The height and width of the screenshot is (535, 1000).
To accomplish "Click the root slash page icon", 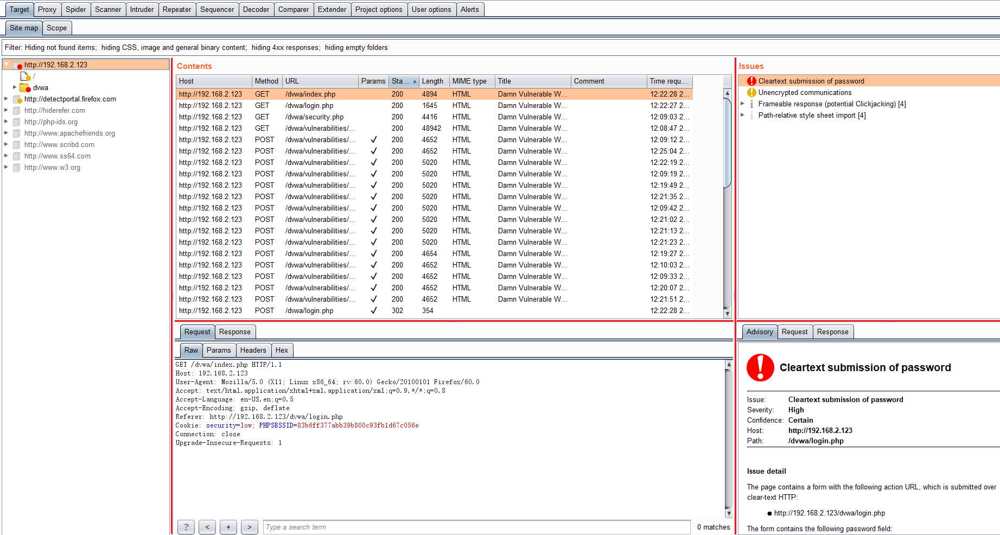I will tap(25, 77).
